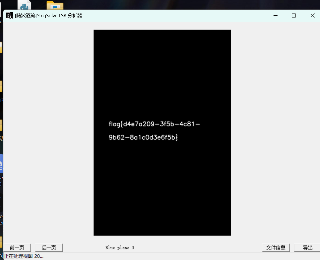
Task: Click the blue application icon on the desktop edge
Action: (x=1, y=164)
